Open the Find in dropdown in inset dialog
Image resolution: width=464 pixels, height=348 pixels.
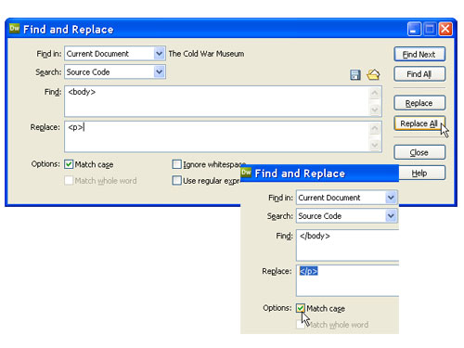(391, 198)
